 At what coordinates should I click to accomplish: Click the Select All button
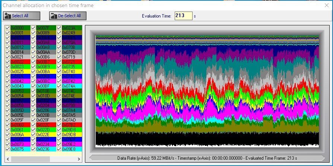click(x=21, y=16)
